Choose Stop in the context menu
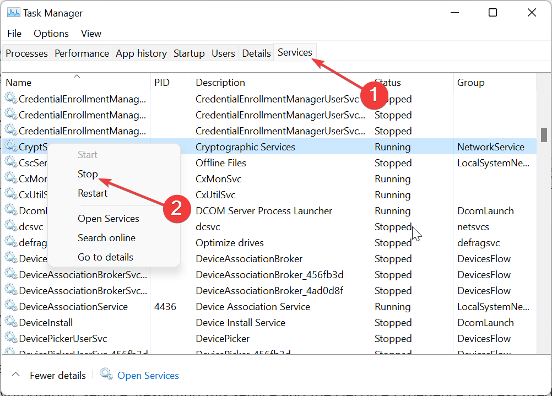Image resolution: width=552 pixels, height=396 pixels. pyautogui.click(x=88, y=174)
